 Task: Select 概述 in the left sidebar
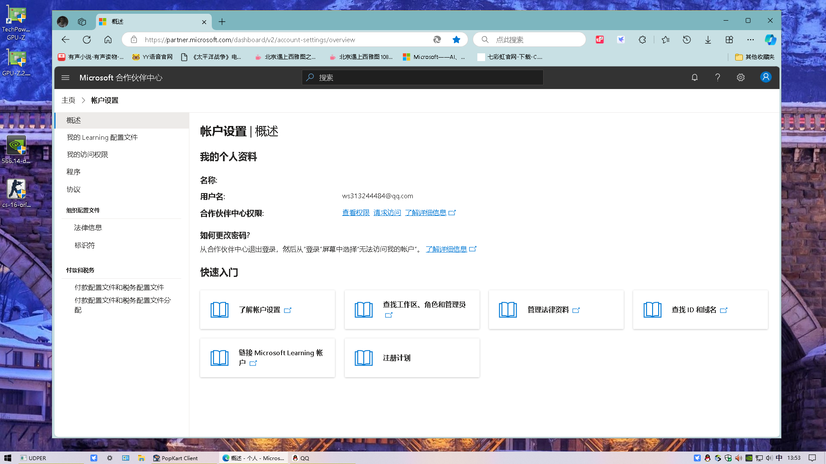(x=122, y=120)
